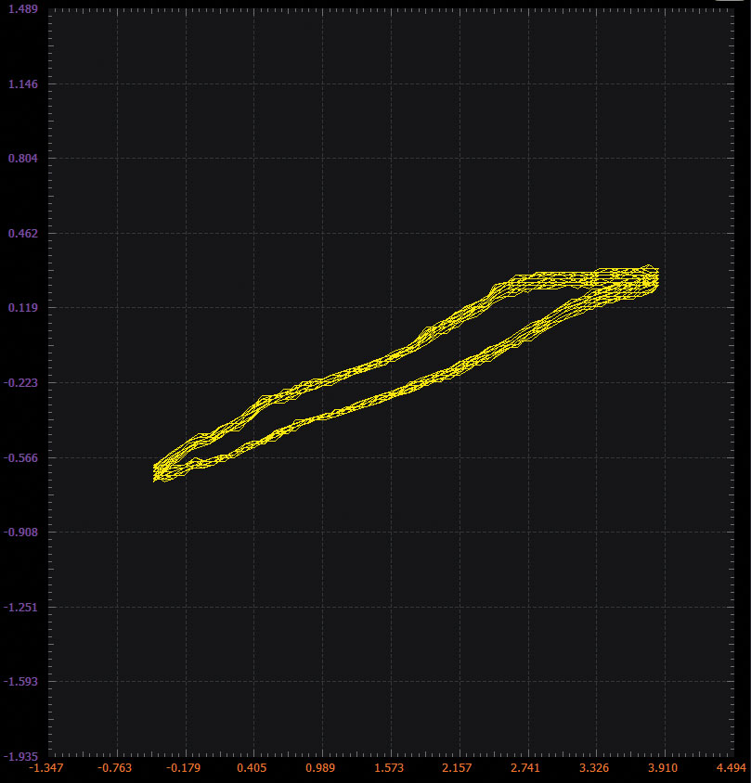This screenshot has height=783, width=751.
Task: Select the 0.462 Y-axis tick label
Action: coord(22,233)
